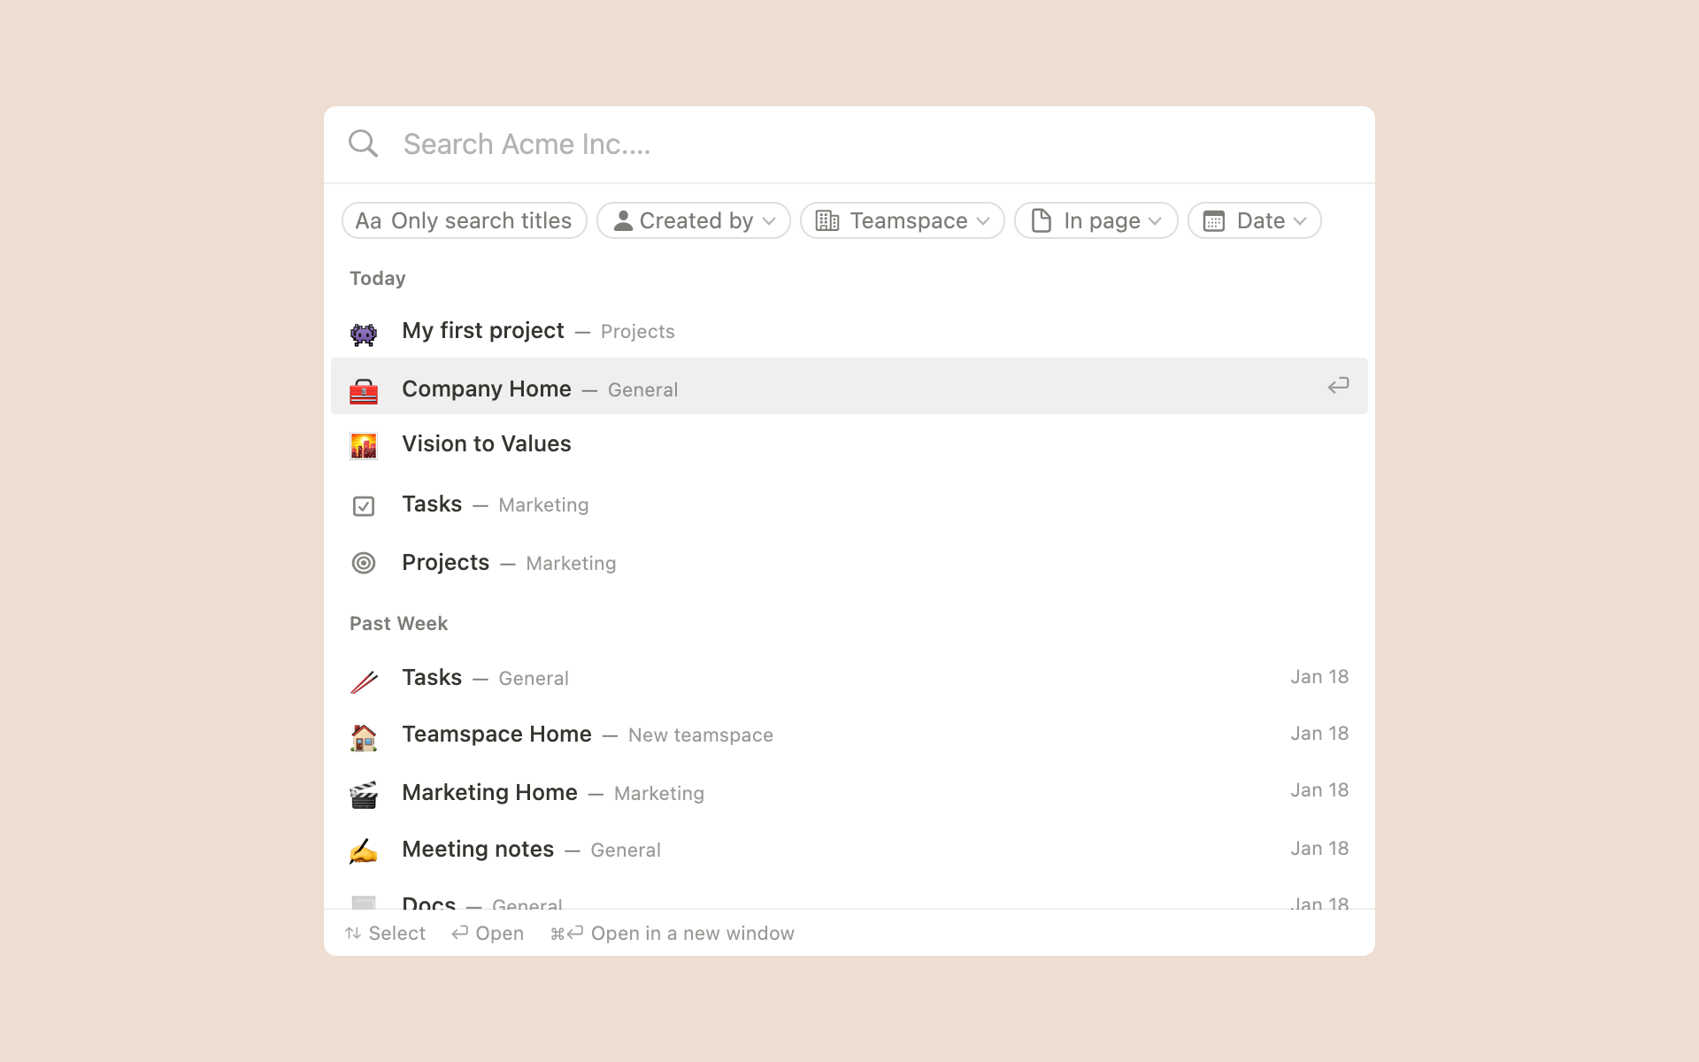Toggle the Only search titles filter
The height and width of the screenshot is (1062, 1699).
[x=463, y=220]
